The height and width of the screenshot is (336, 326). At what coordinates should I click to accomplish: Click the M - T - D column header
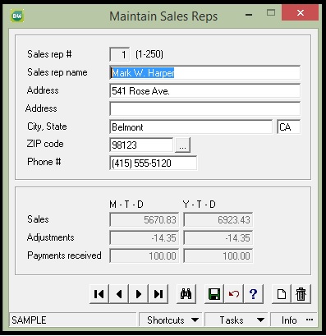click(126, 205)
